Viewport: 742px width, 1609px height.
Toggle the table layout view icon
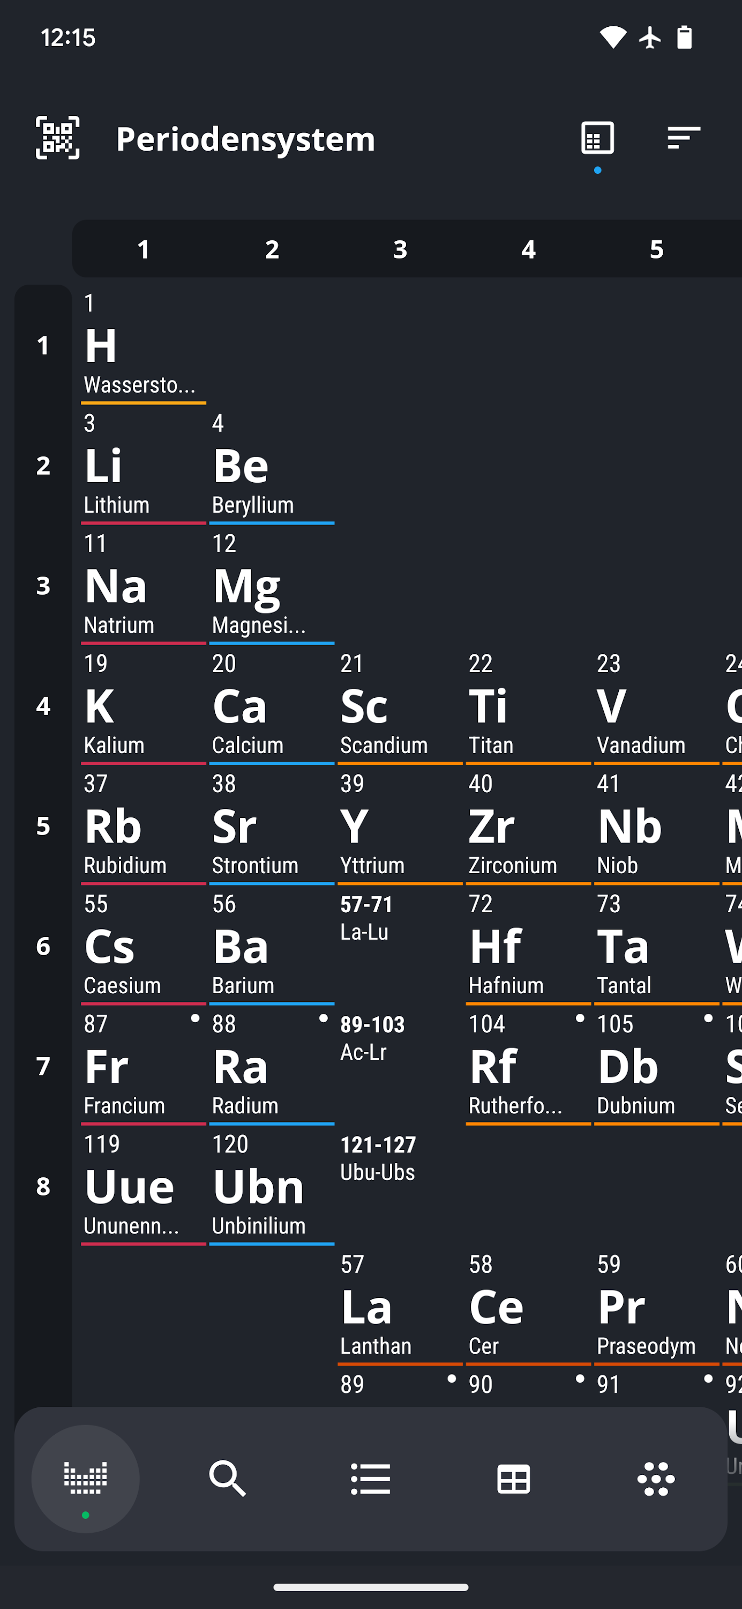pos(597,138)
